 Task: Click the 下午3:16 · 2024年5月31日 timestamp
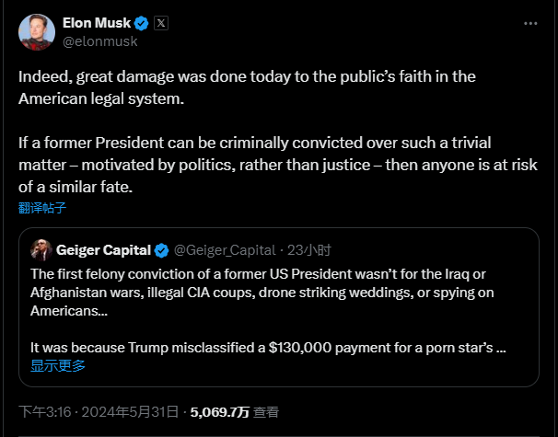coord(99,412)
